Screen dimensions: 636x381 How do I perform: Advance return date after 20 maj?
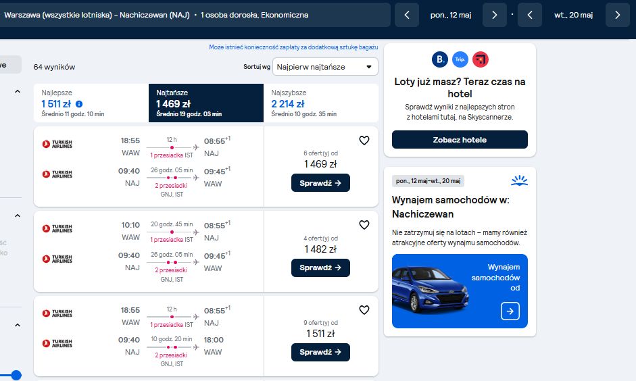(x=617, y=15)
